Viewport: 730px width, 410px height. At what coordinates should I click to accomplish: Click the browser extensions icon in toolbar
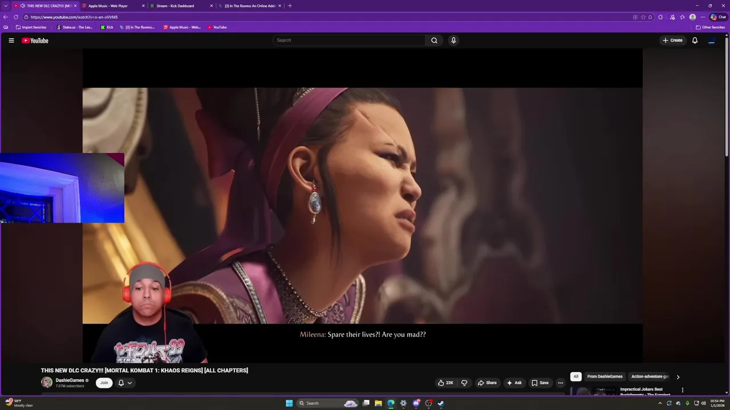pyautogui.click(x=660, y=17)
